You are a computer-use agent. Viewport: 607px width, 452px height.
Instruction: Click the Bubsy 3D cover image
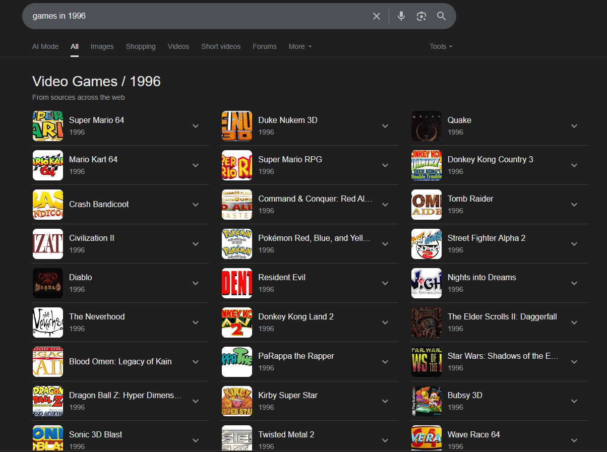[x=427, y=401]
